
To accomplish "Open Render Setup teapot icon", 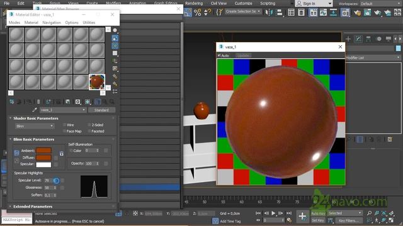I will (357, 12).
